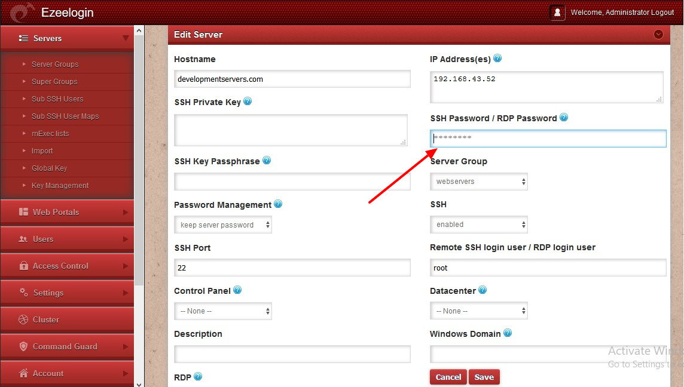The image size is (684, 387).
Task: Expand the Settings menu arrow
Action: pos(126,293)
